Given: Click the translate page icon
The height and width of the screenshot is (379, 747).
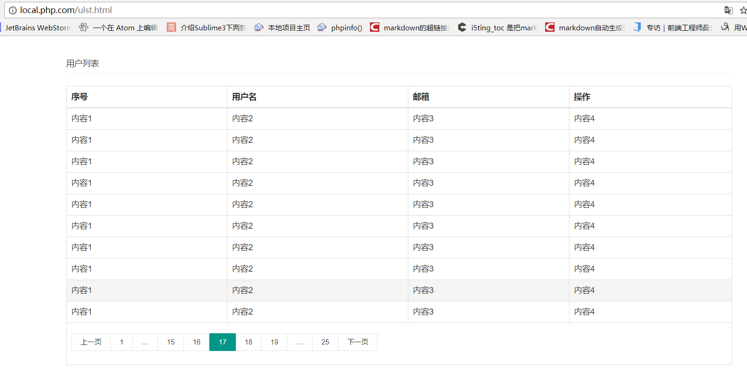Looking at the screenshot, I should point(728,10).
